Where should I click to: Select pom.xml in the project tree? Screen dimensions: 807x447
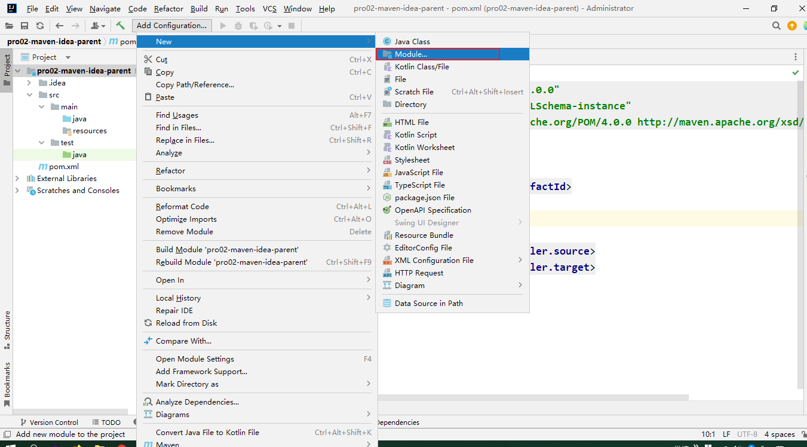[x=59, y=166]
